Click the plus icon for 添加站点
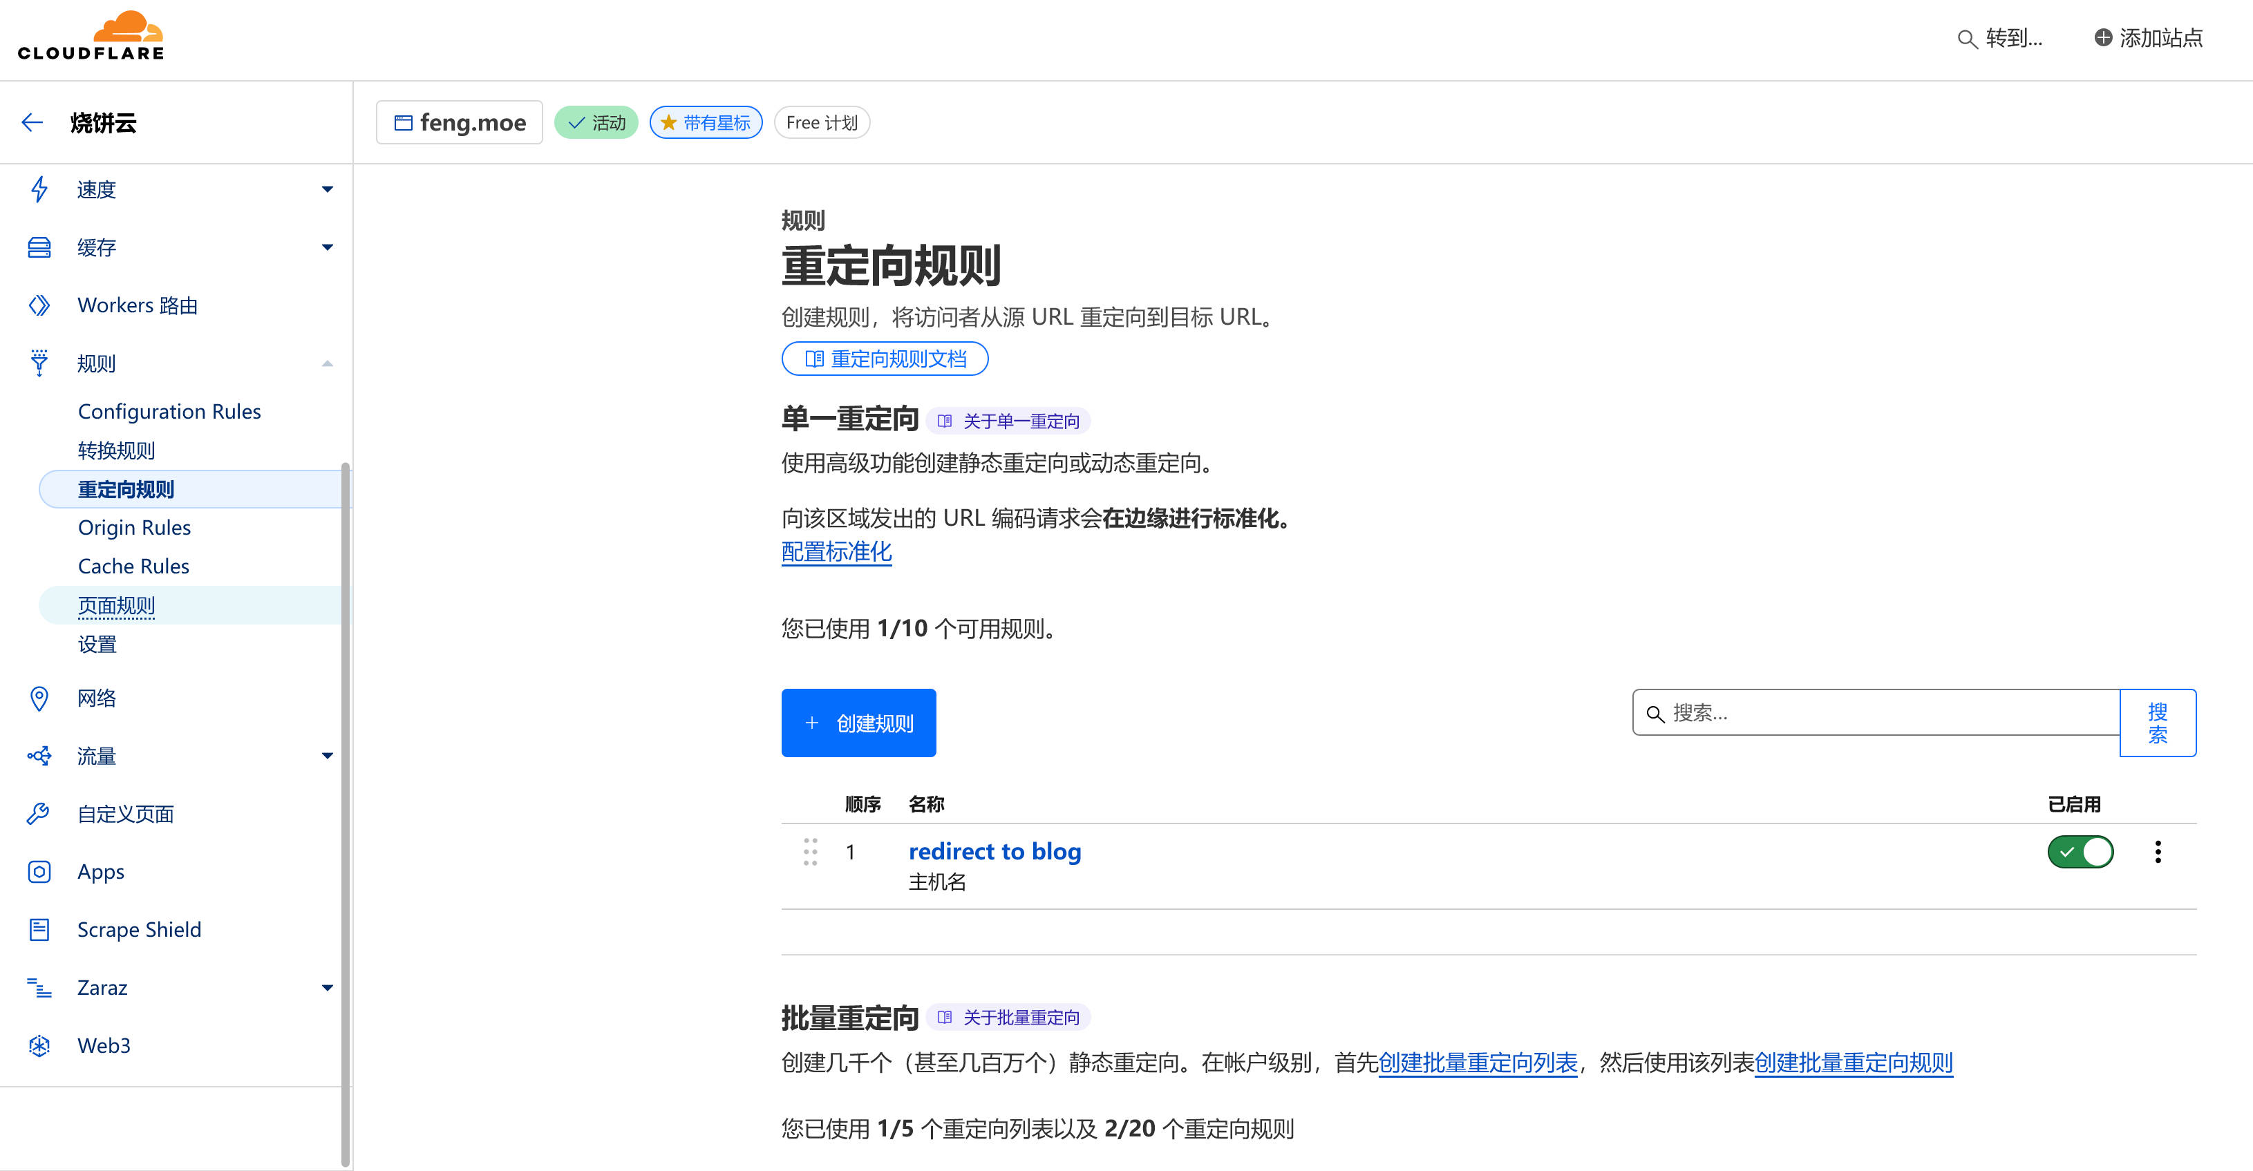2253x1171 pixels. pos(2104,37)
